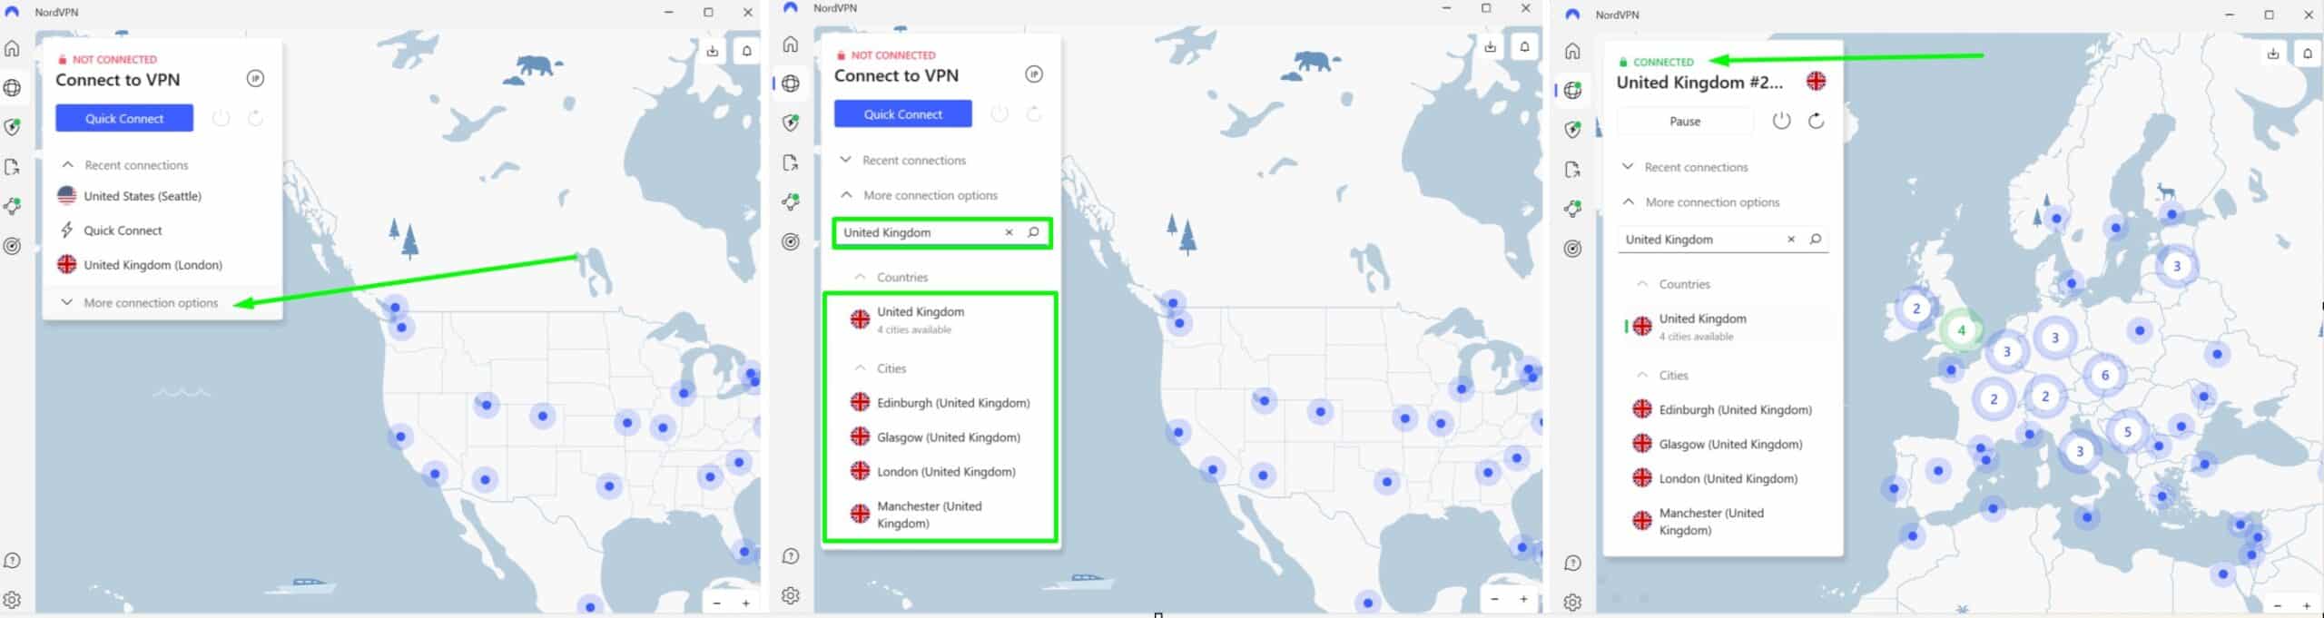Click reconnect refresh icon in right window
Screen dimensions: 2324x618
[x=1816, y=121]
